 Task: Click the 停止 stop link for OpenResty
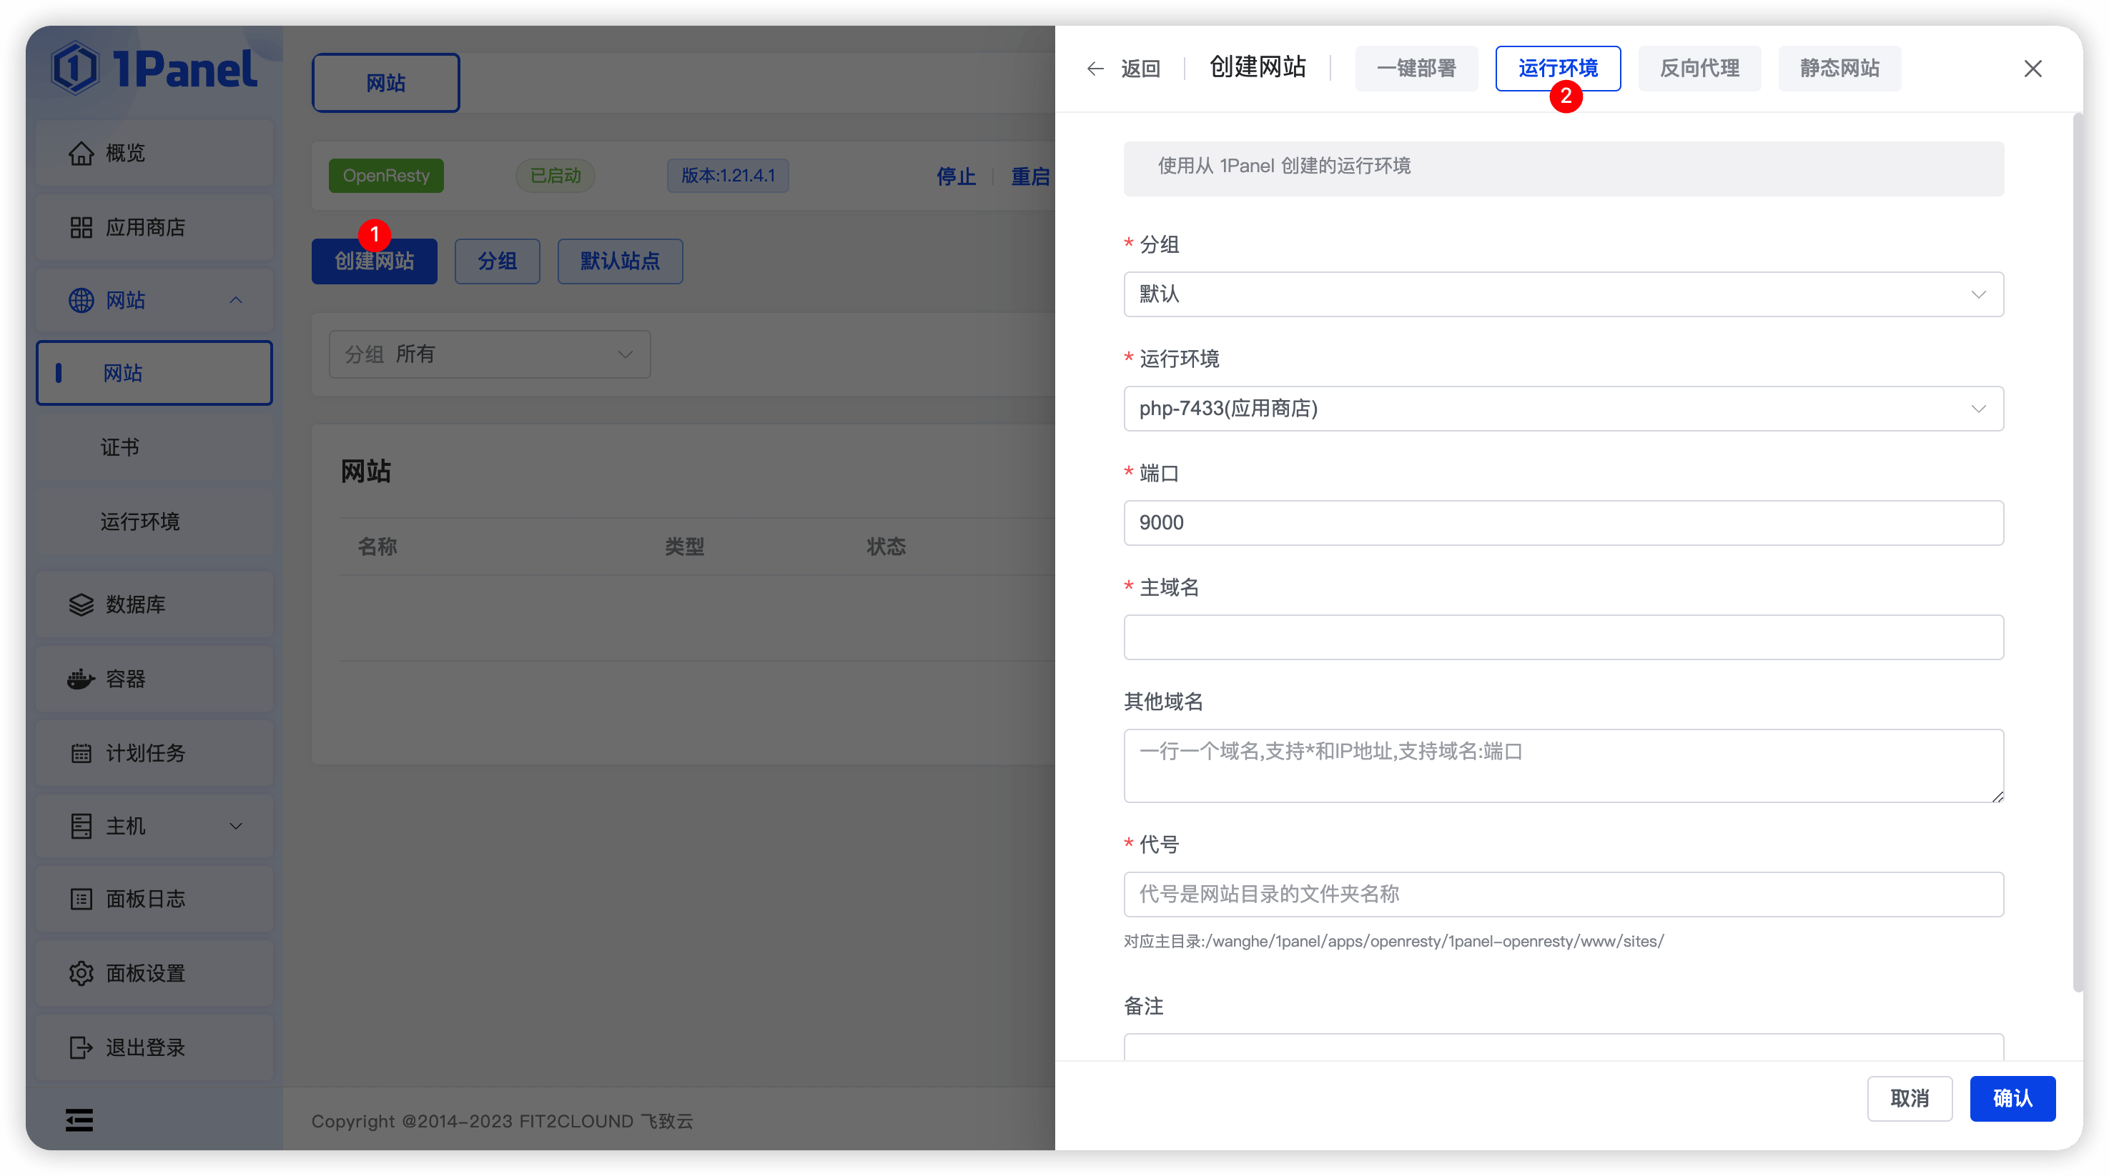click(x=957, y=176)
